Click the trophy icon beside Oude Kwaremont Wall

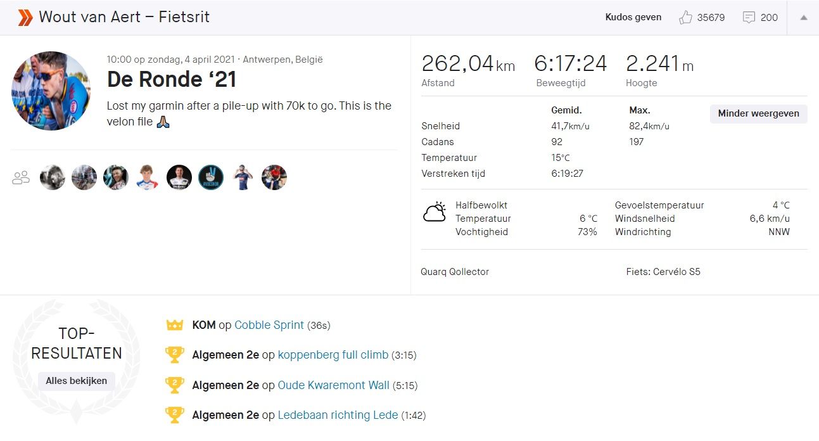pyautogui.click(x=174, y=385)
